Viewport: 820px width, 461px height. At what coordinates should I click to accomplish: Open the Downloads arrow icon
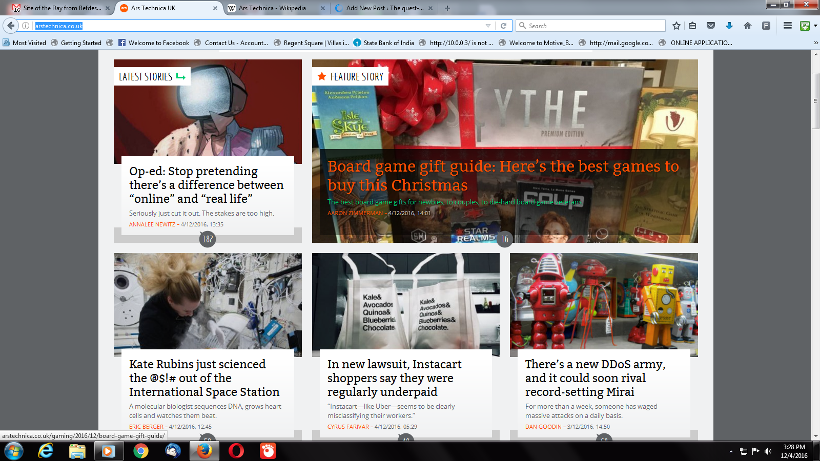coord(729,26)
